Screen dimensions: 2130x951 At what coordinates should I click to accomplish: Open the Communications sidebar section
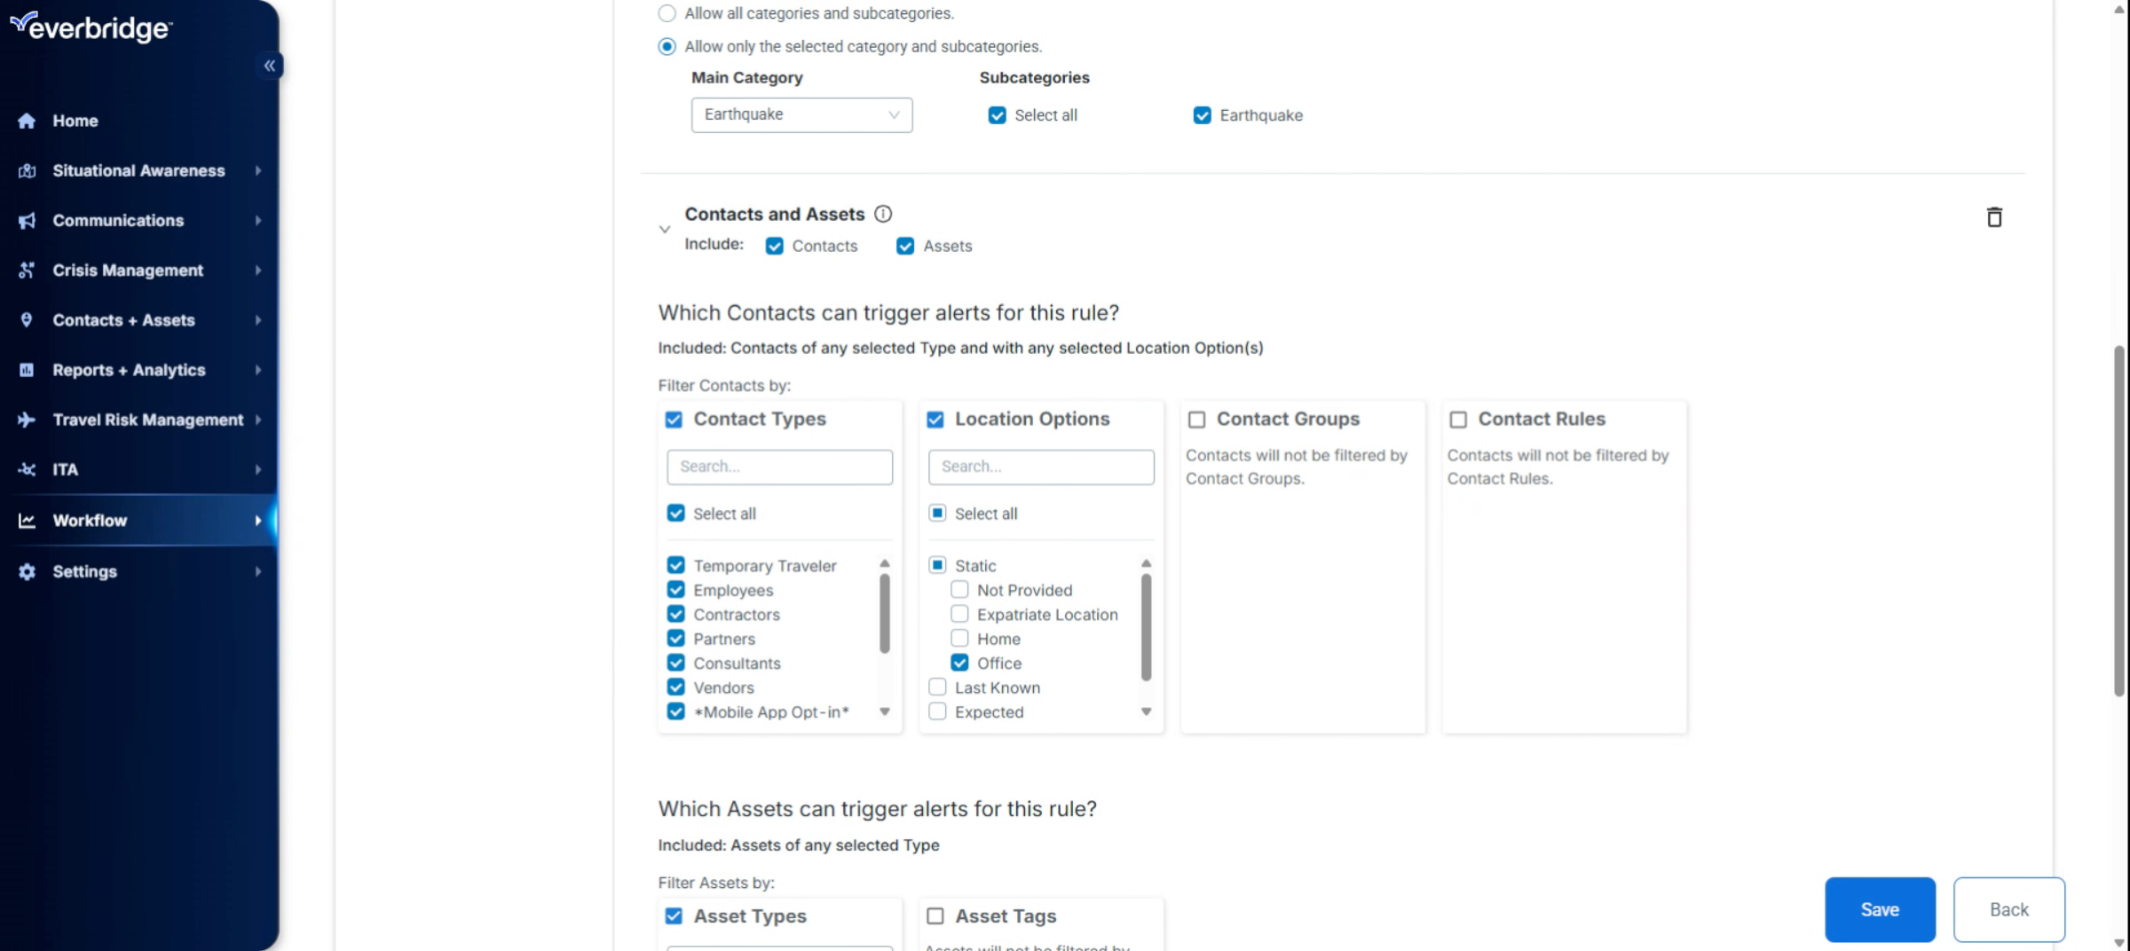(118, 220)
